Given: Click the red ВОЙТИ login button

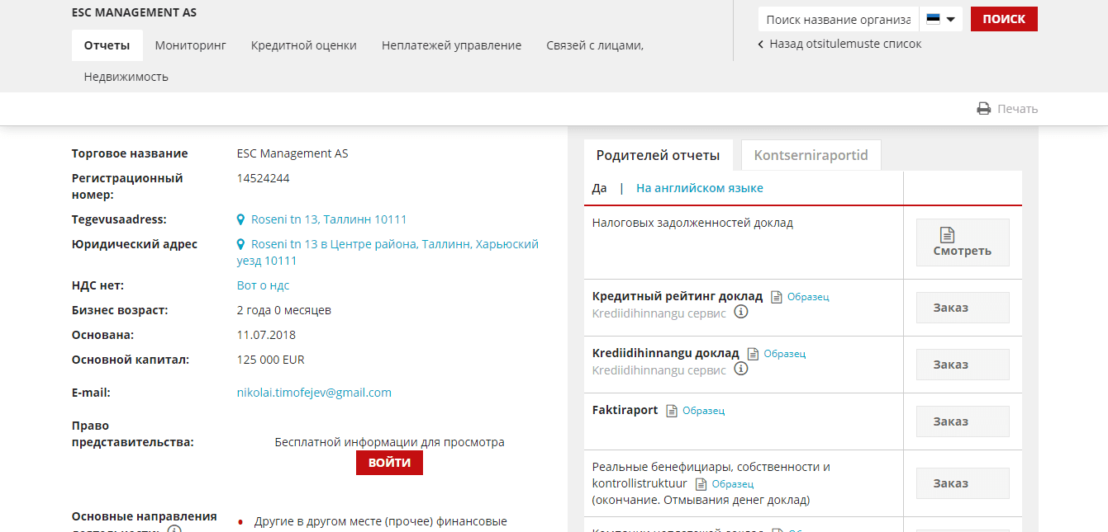Looking at the screenshot, I should point(389,463).
